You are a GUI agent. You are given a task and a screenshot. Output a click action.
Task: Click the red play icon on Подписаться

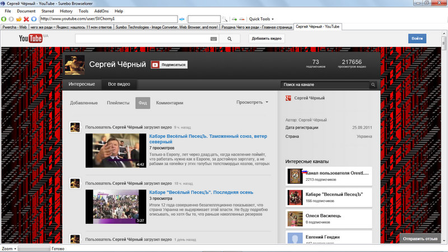pos(155,65)
